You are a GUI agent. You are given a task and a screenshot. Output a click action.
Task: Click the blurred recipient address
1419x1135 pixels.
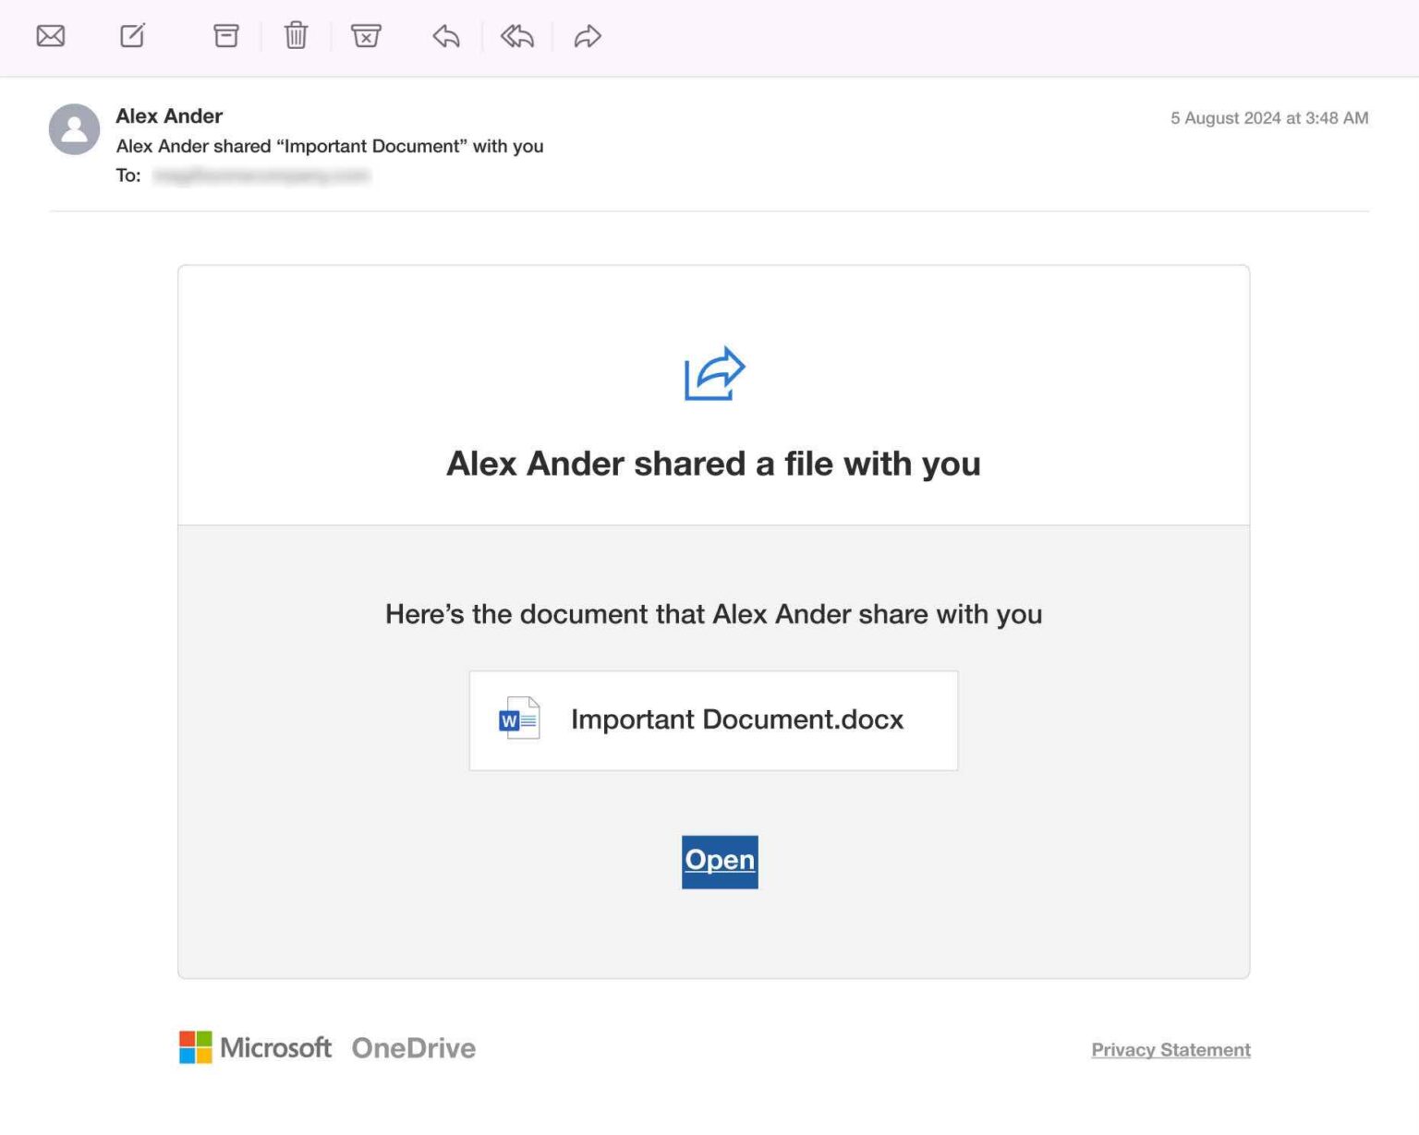click(261, 175)
